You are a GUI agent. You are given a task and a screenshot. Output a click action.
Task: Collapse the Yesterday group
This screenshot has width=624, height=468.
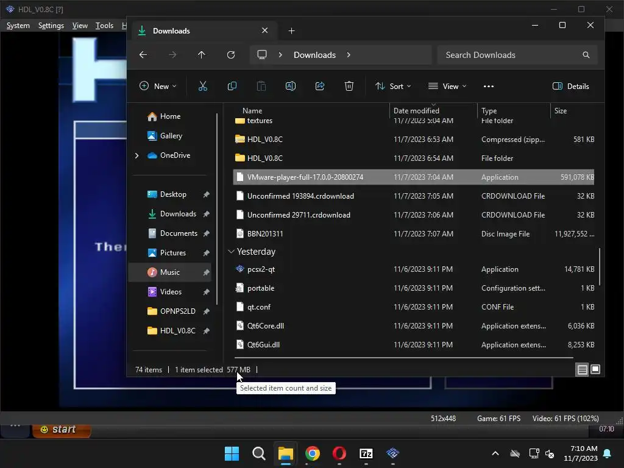coord(231,252)
